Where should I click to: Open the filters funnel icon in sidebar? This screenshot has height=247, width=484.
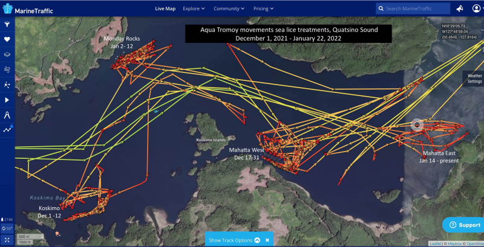(7, 25)
